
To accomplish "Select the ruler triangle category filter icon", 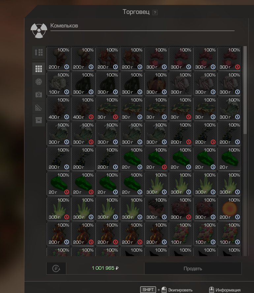I will click(x=39, y=107).
